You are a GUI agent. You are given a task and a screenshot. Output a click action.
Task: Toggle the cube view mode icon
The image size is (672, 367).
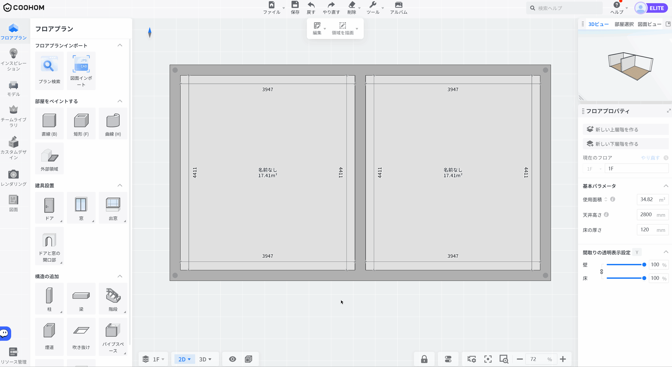point(249,359)
